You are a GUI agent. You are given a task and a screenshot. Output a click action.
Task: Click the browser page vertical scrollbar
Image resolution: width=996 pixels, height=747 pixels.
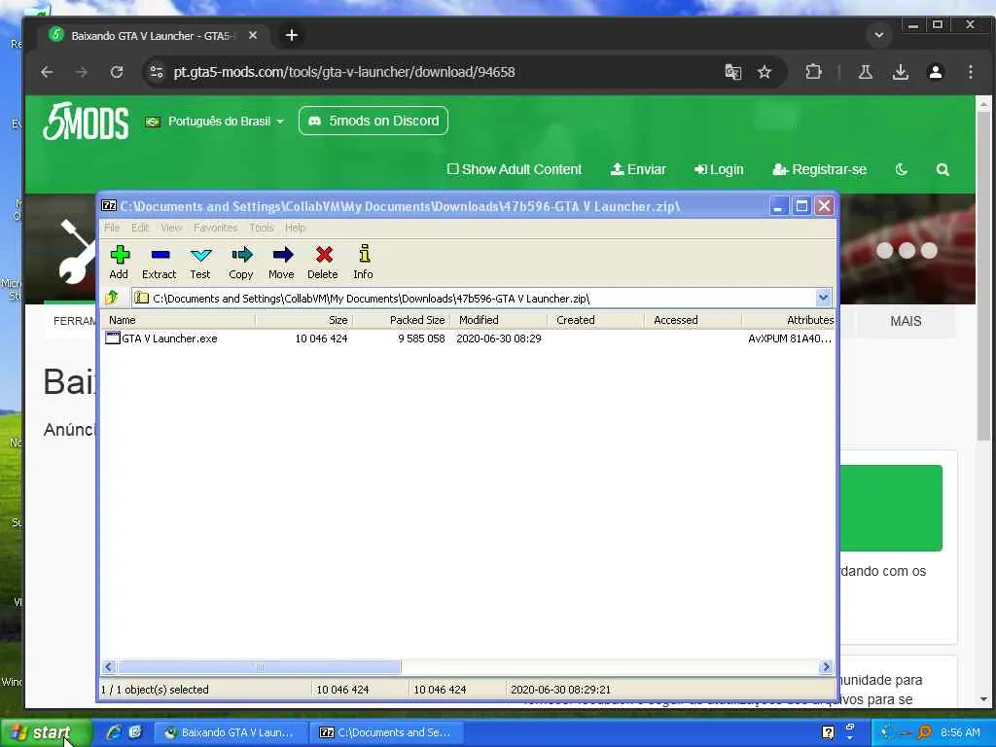(x=983, y=276)
